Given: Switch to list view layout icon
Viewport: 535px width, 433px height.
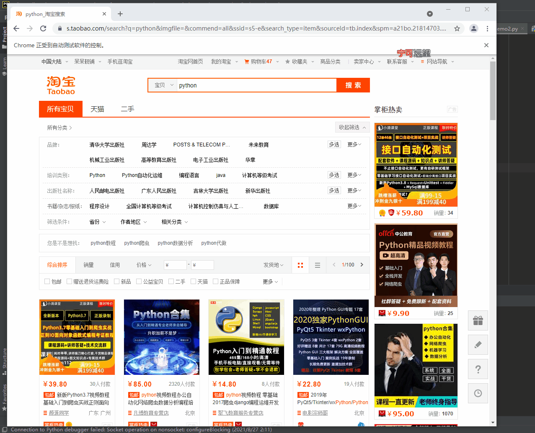Looking at the screenshot, I should tap(318, 265).
